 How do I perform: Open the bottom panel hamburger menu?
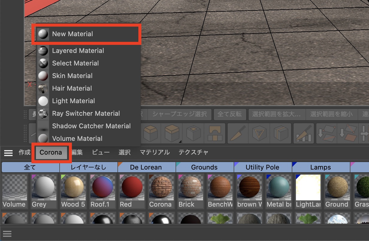7,234
